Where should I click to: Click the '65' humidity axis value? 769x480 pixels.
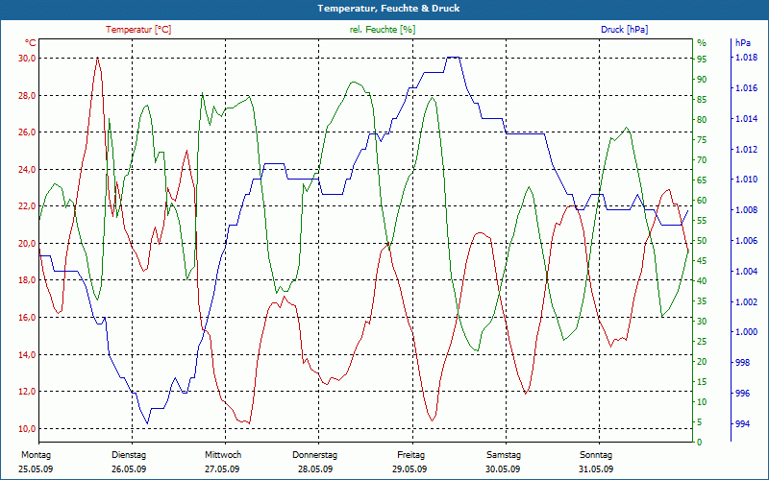pyautogui.click(x=702, y=180)
